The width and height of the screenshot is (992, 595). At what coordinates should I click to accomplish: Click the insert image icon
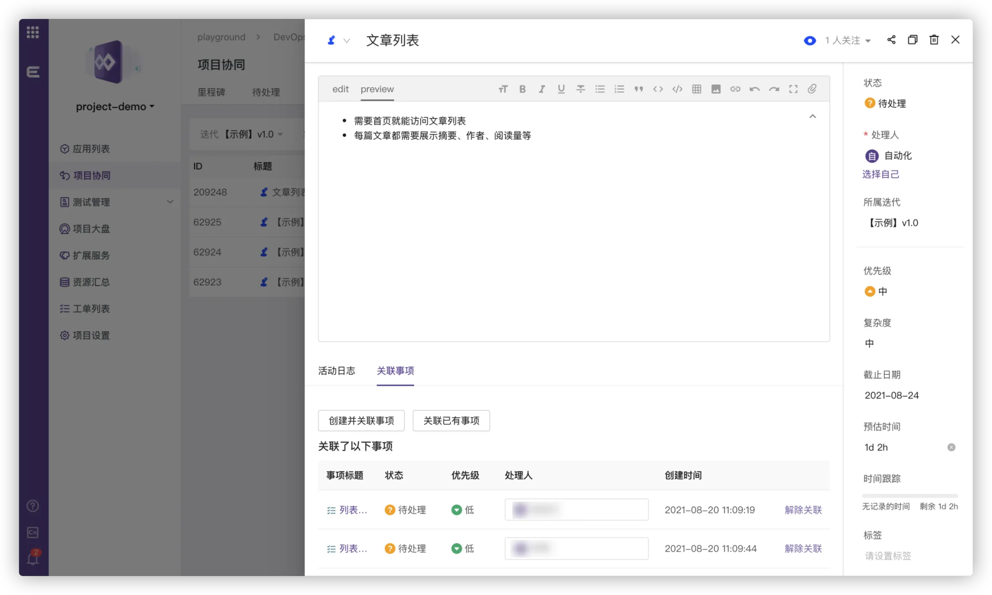click(716, 89)
